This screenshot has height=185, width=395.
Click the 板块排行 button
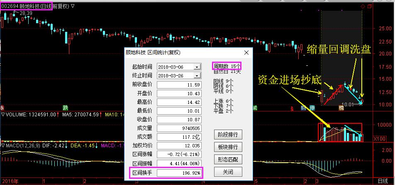[228, 147]
